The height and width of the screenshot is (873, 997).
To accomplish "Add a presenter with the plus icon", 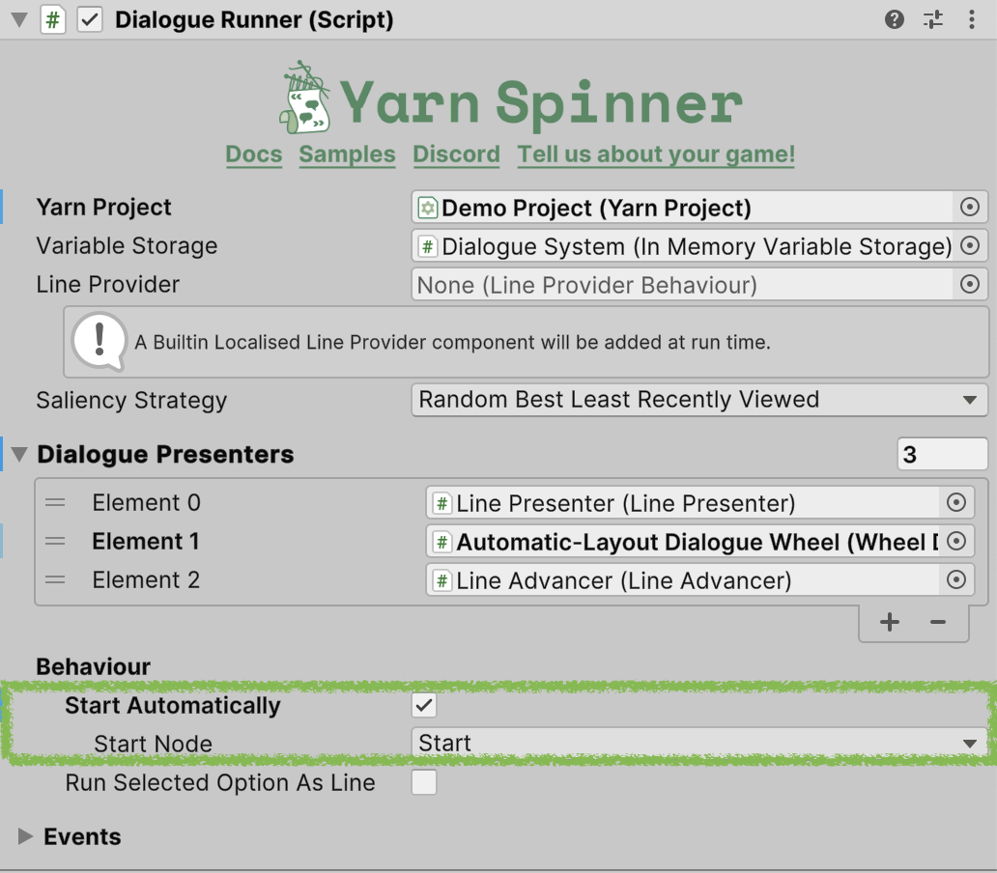I will (890, 623).
